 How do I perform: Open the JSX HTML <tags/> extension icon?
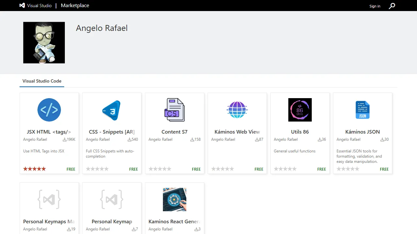[49, 110]
